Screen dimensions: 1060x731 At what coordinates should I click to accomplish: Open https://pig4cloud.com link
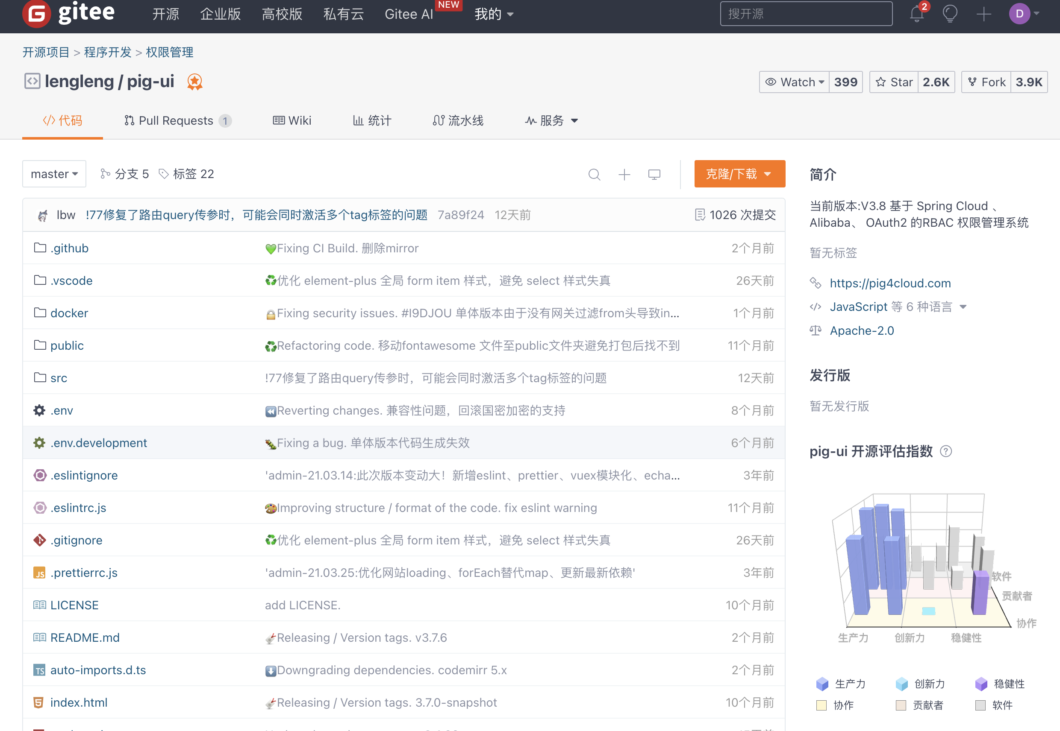(890, 283)
